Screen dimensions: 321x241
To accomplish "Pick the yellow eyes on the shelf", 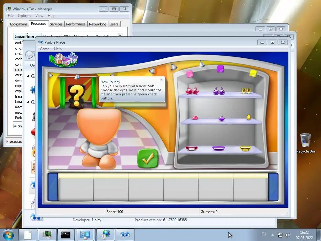I will [246, 91].
